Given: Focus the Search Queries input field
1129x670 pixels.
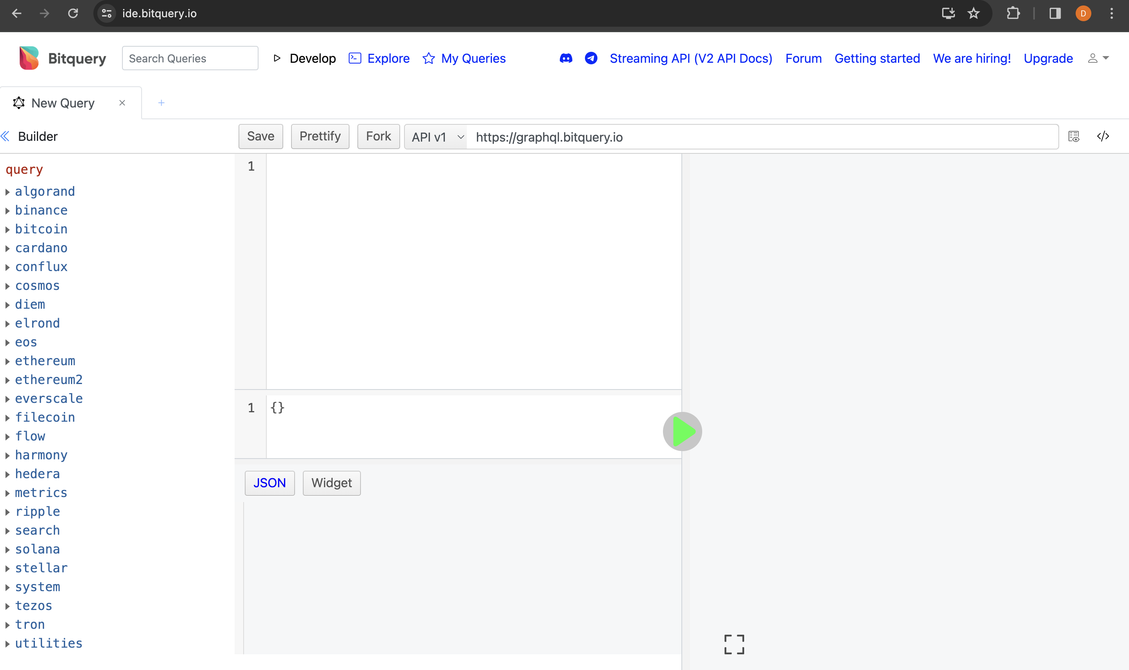Looking at the screenshot, I should (x=190, y=58).
